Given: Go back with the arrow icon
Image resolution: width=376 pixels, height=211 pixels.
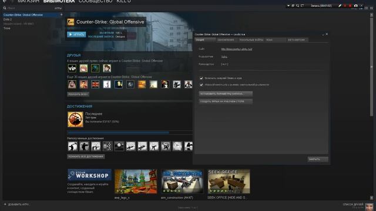Looking at the screenshot, I should (5, 1).
